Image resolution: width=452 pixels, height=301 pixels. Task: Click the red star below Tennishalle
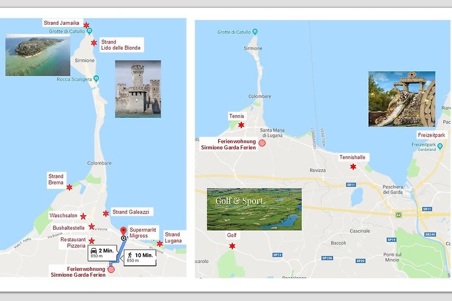coord(353,167)
